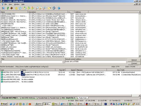
Task: Sort transfers by Time left column header
Action: pos(61,70)
